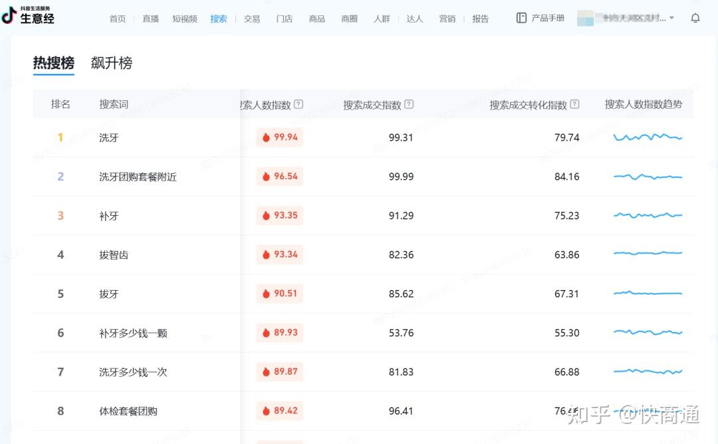
Task: Click the 生意经 logo icon
Action: [x=9, y=16]
